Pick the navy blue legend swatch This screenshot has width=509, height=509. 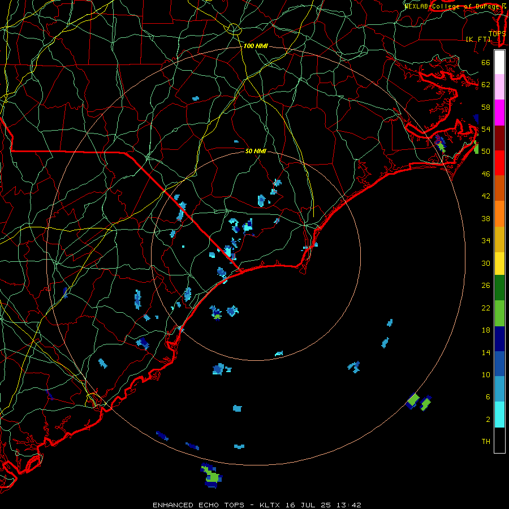(499, 339)
